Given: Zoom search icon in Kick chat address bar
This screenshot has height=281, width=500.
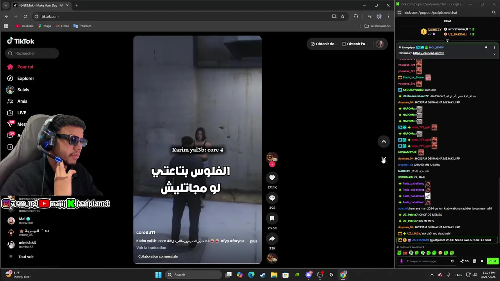Looking at the screenshot, I should pos(494,12).
